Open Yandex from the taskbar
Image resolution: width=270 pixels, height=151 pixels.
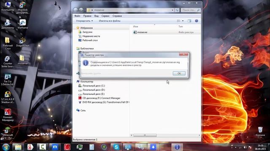pyautogui.click(x=30, y=147)
